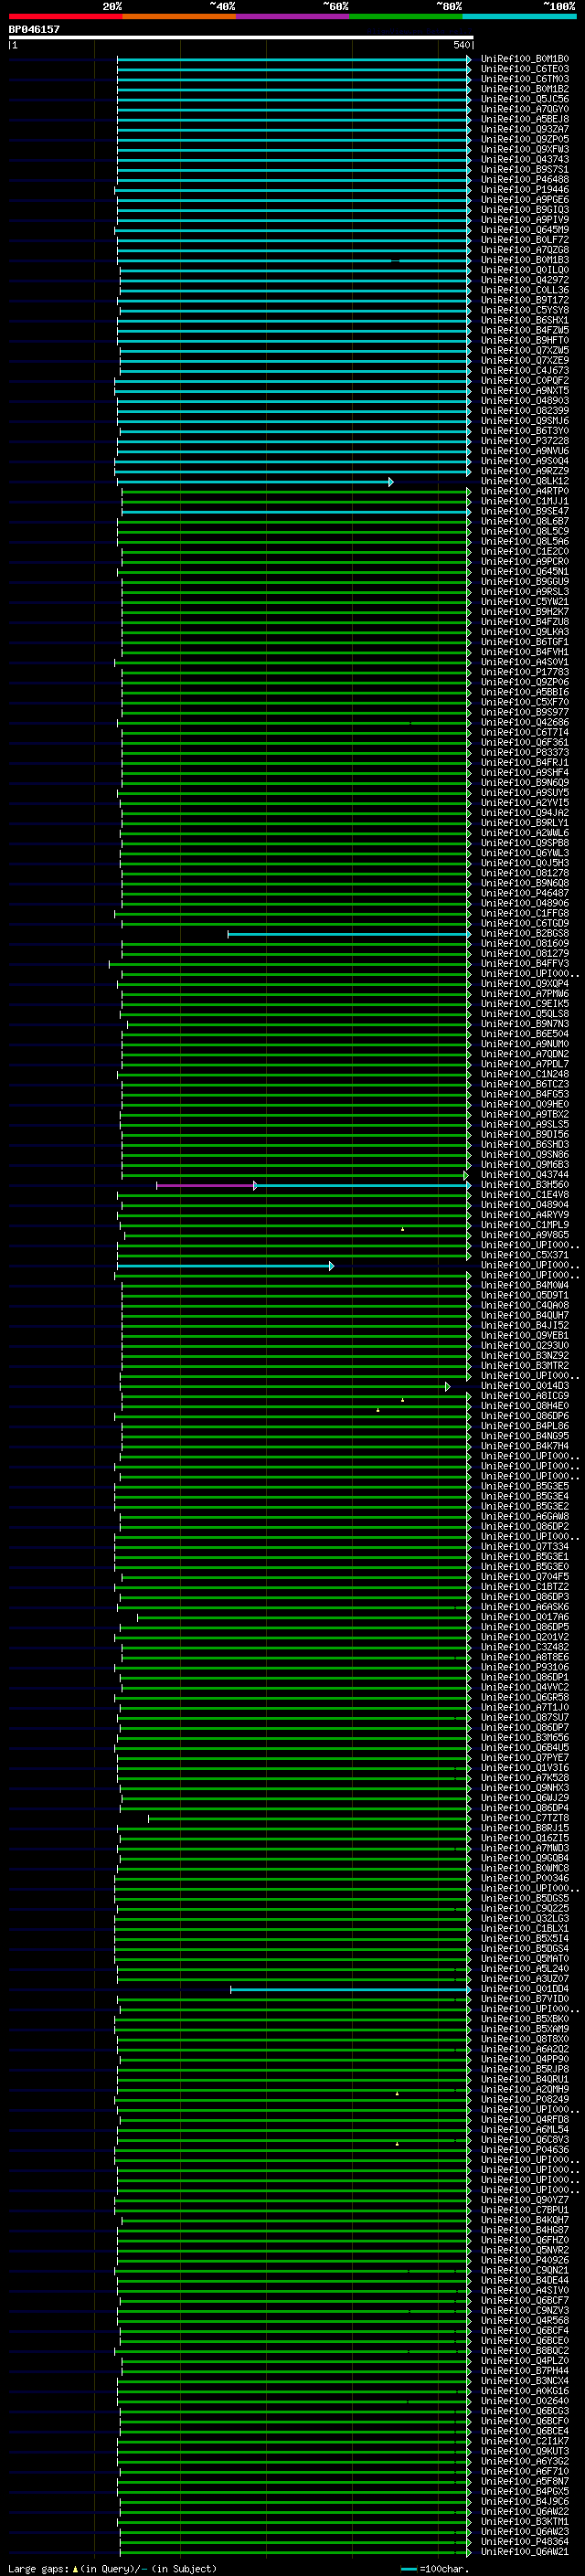The image size is (585, 2576).
Task: Select hit label UniRef100_P19446
Action: (525, 190)
